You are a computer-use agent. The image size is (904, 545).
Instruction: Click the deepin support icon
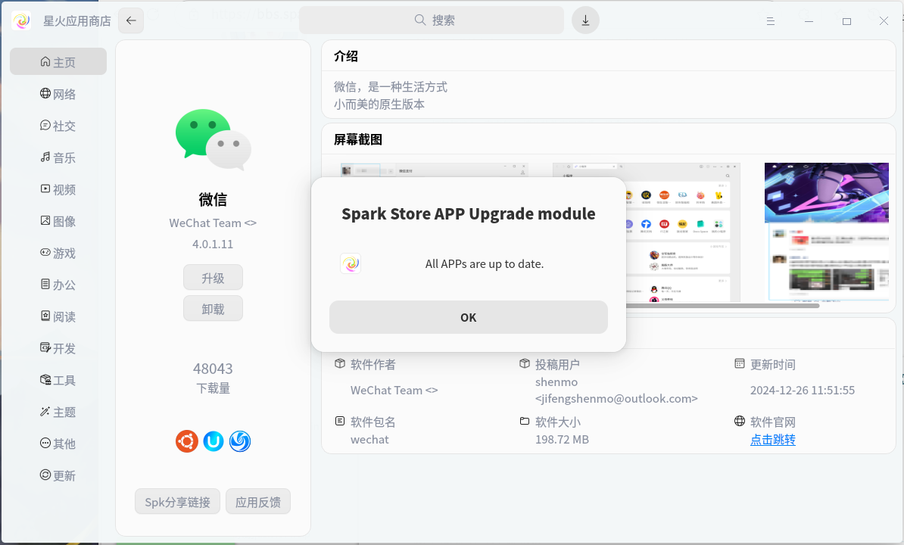click(x=240, y=441)
